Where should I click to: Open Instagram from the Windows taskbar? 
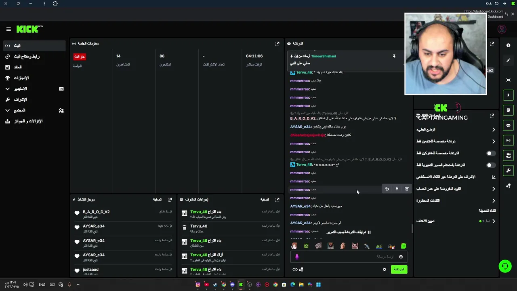pyautogui.click(x=198, y=285)
